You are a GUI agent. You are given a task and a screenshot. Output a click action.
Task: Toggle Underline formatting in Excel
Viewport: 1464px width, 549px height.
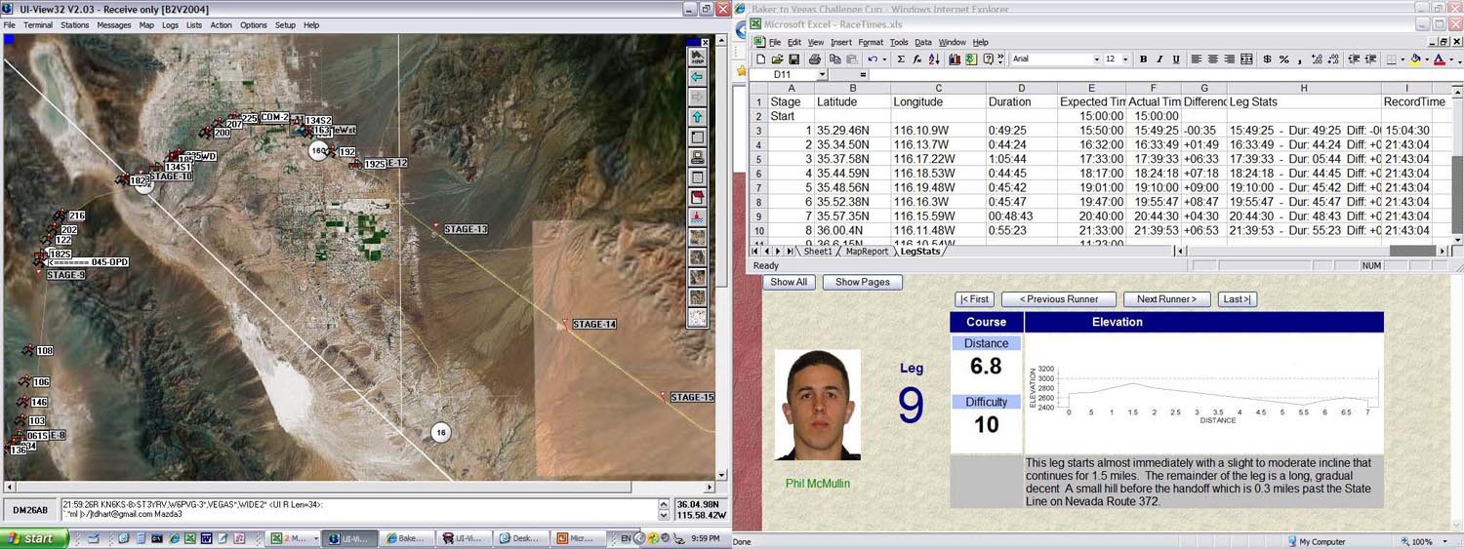tap(1176, 59)
